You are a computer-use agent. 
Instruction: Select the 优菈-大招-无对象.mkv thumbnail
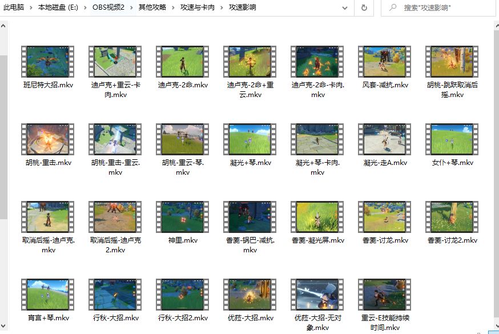317,295
